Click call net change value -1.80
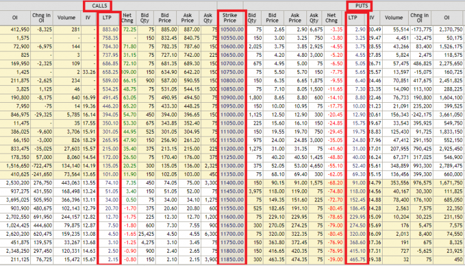465x266 pixels. pos(130,226)
